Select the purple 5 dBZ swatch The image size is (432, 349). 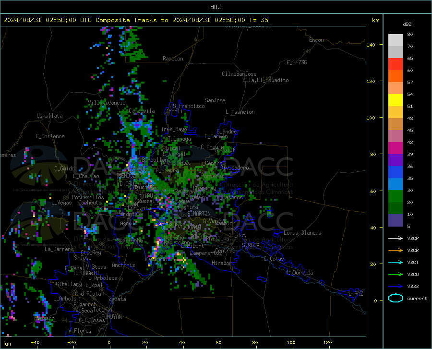396,220
